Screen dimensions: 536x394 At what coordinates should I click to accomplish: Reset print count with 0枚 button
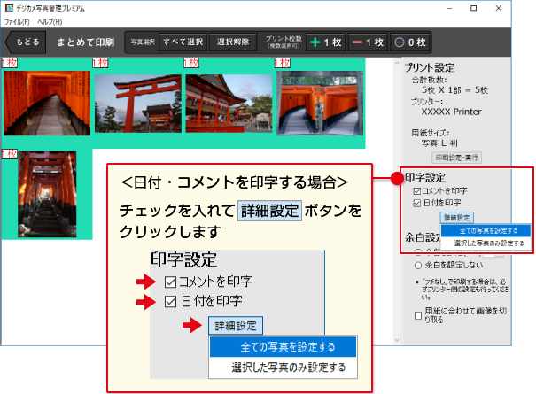tap(410, 42)
